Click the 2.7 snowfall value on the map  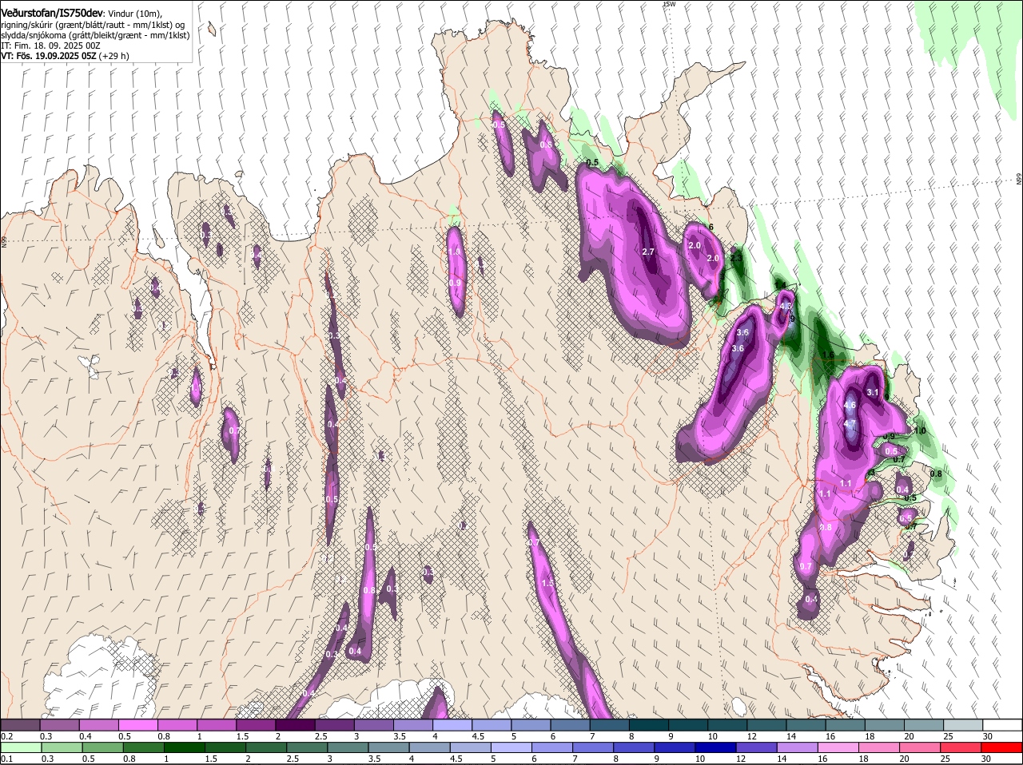point(648,252)
